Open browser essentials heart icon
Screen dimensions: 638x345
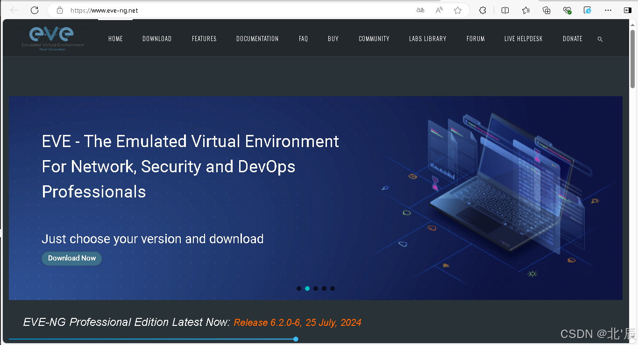tap(567, 10)
